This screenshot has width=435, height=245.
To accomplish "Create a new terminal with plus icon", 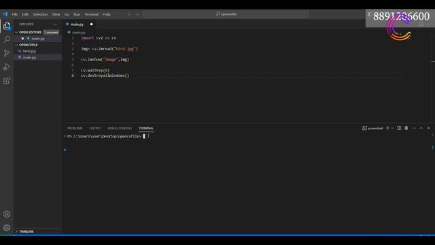I will 387,128.
